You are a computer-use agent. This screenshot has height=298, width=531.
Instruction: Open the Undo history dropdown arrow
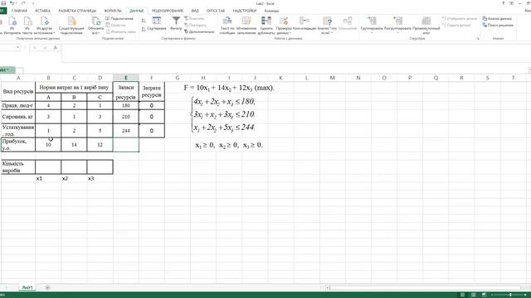pos(17,3)
